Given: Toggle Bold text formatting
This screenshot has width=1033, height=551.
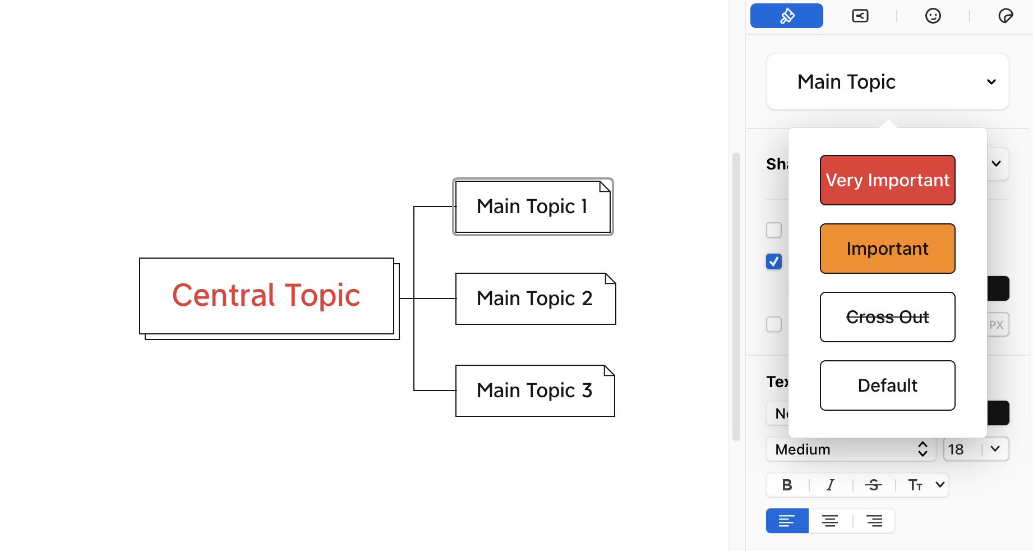Looking at the screenshot, I should coord(787,485).
